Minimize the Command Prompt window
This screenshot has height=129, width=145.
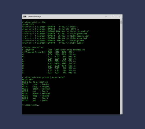point(106,17)
